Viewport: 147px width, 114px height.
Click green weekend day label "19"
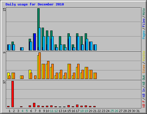tap(86, 111)
